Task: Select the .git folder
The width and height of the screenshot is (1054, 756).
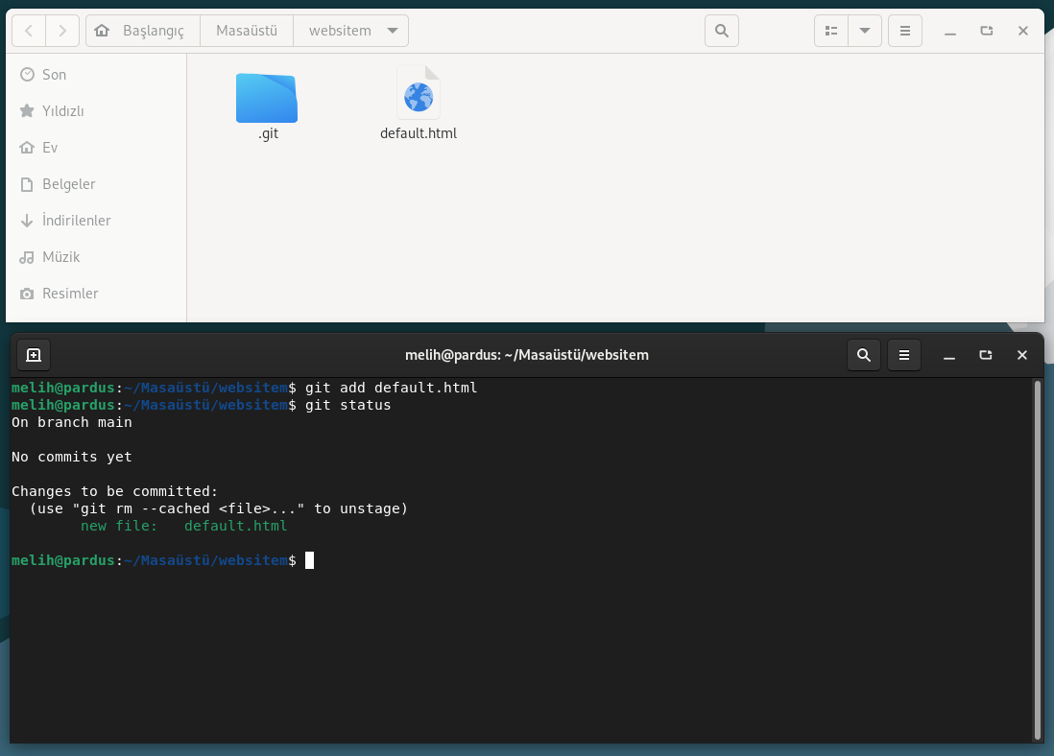Action: (x=267, y=106)
